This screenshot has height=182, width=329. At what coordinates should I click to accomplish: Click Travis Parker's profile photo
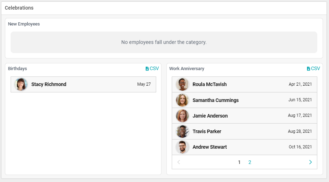(x=182, y=131)
